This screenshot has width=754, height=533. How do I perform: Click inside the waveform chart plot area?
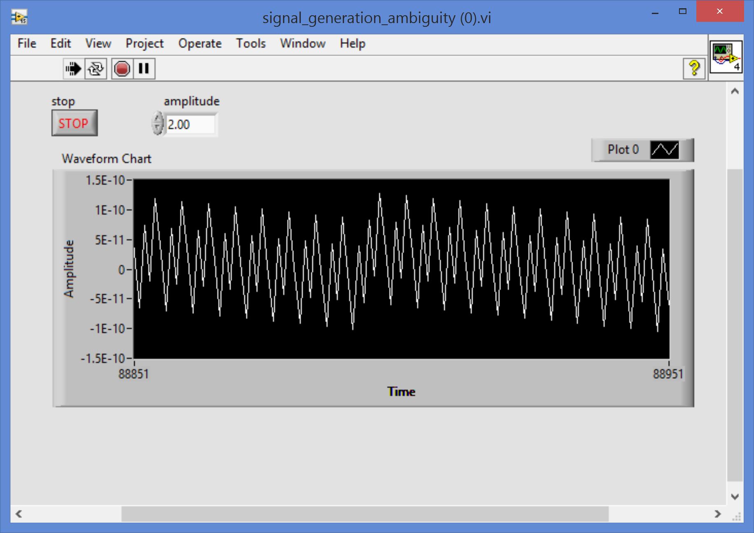(x=401, y=269)
